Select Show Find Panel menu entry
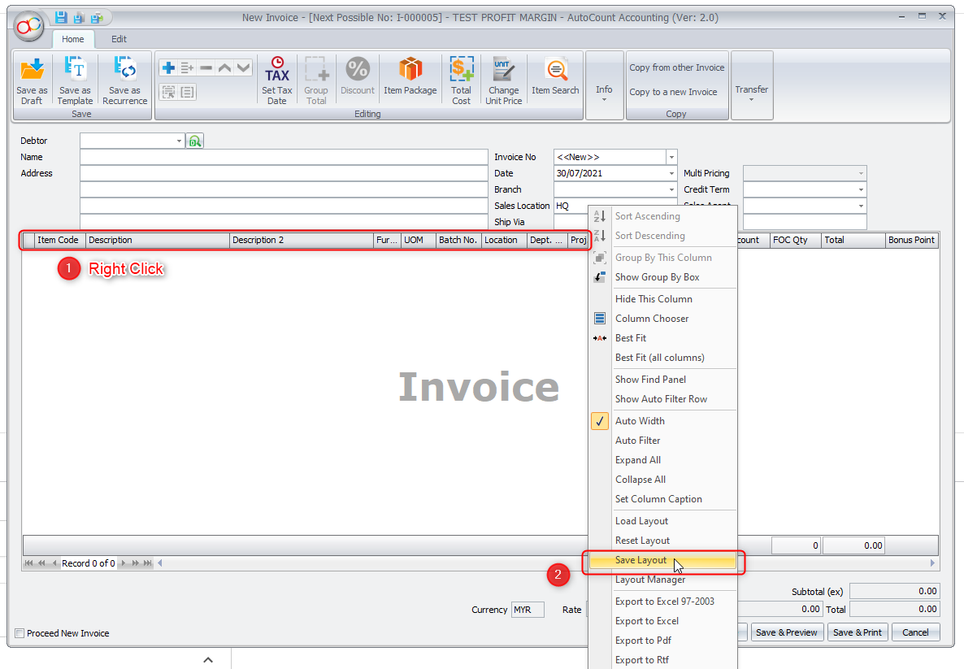This screenshot has width=964, height=669. 662,380
